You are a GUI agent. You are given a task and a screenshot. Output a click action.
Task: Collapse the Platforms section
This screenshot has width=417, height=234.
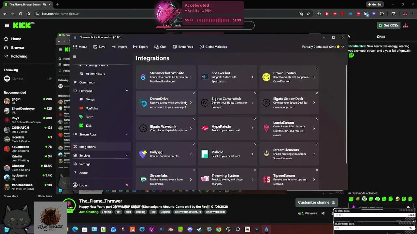[x=127, y=91]
